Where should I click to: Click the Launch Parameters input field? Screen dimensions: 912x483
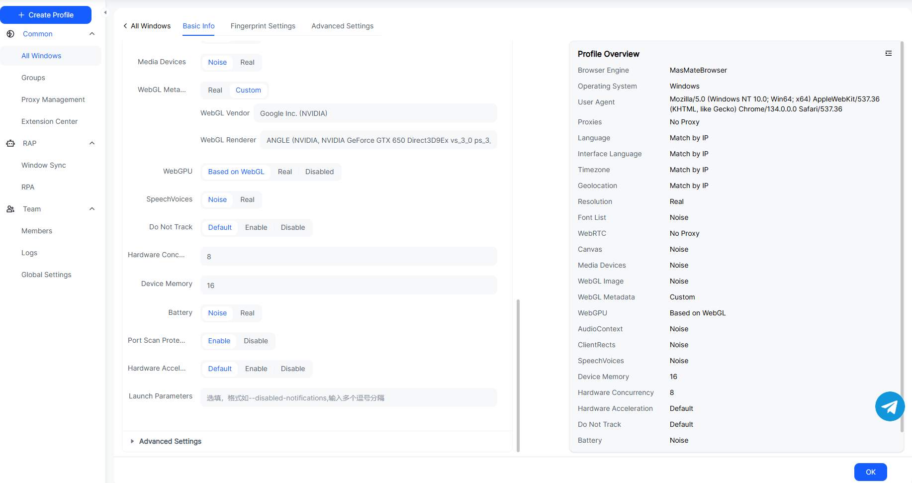click(x=348, y=398)
